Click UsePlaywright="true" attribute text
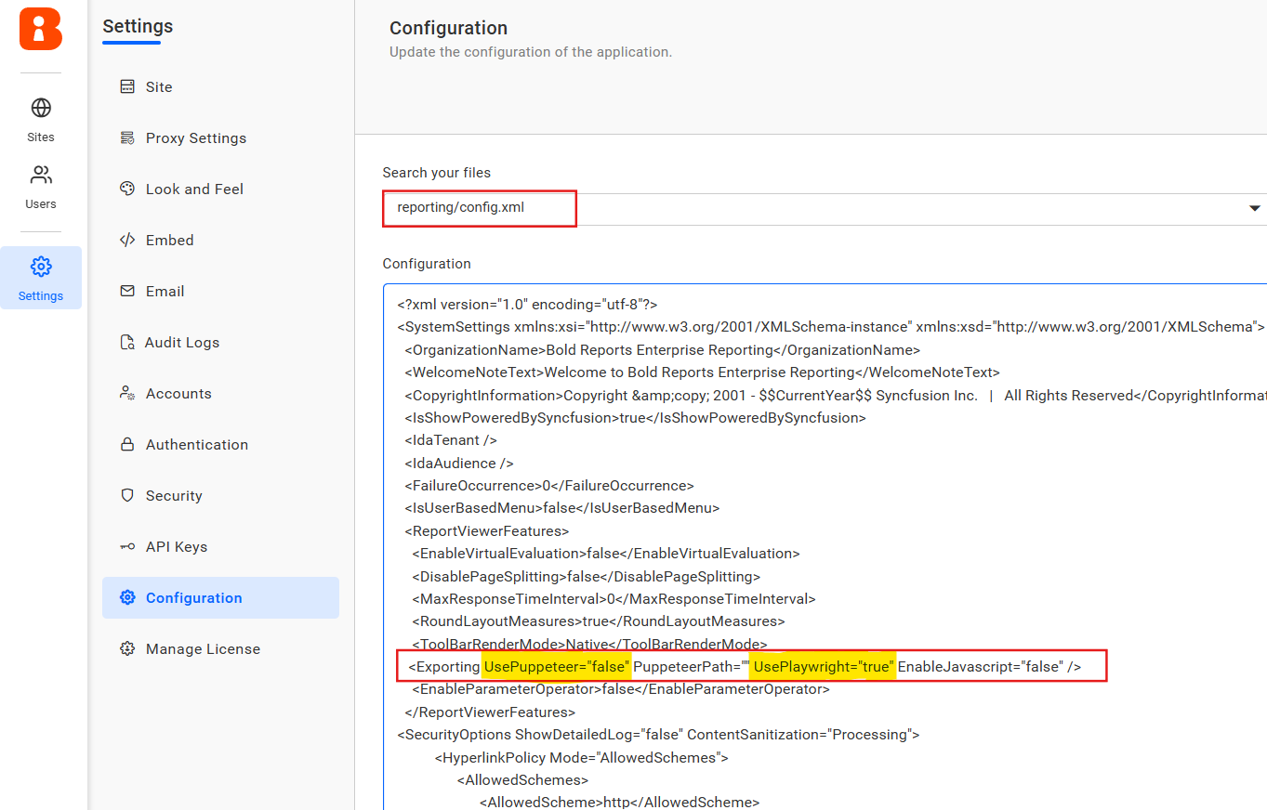Image resolution: width=1267 pixels, height=810 pixels. 823,667
